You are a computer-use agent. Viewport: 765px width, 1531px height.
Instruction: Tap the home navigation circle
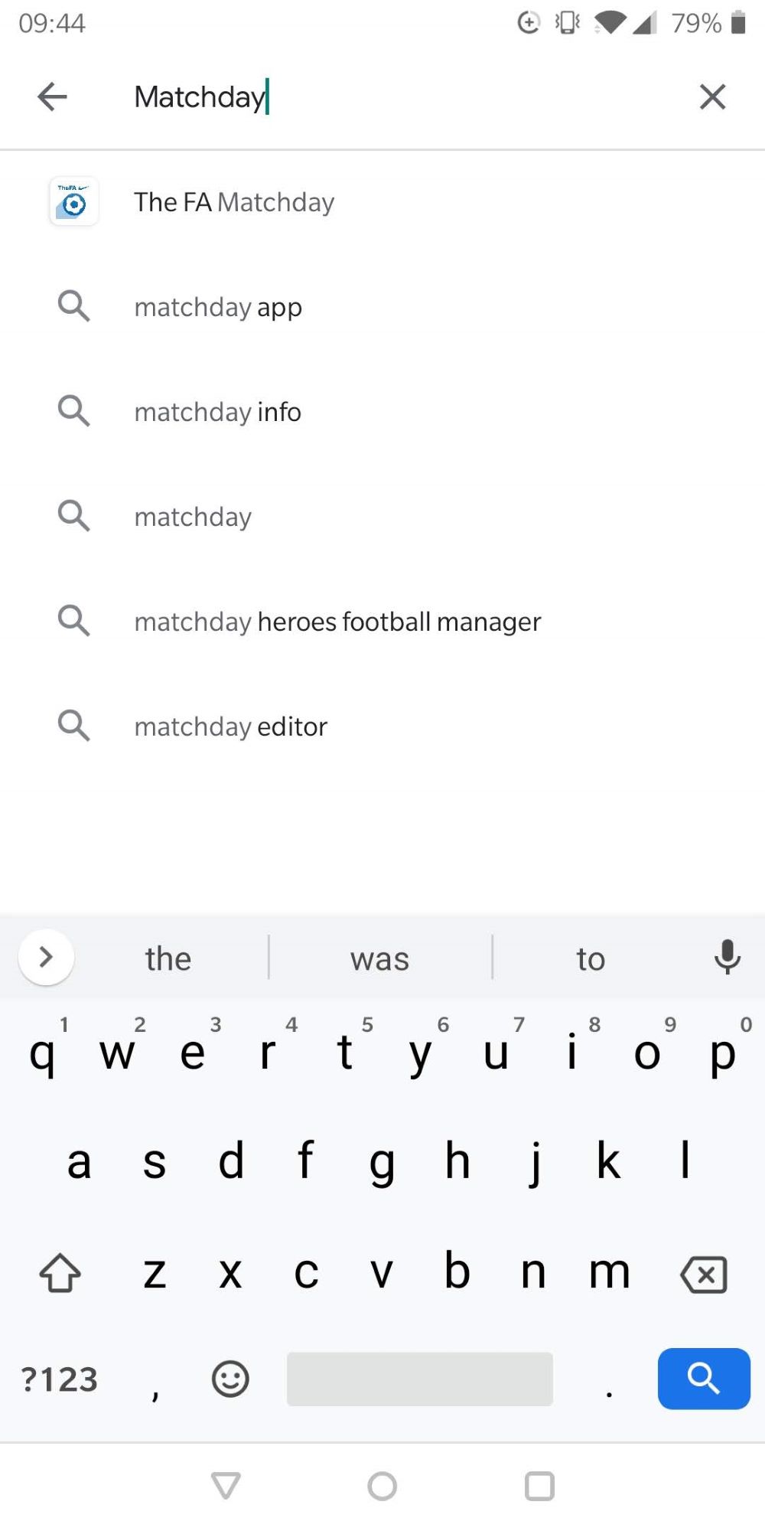tap(382, 1485)
